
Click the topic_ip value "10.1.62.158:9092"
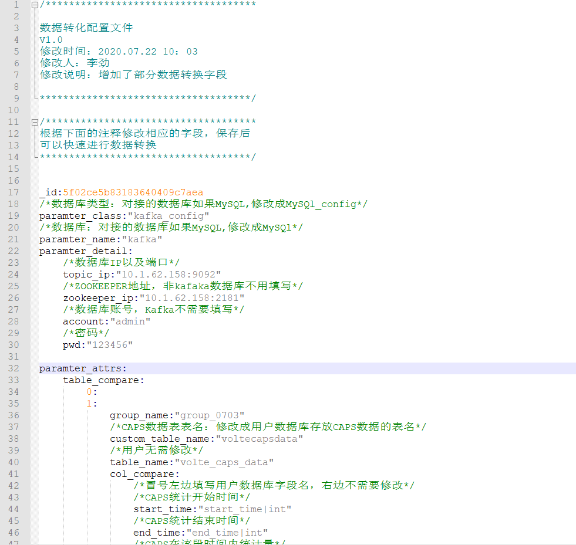pyautogui.click(x=169, y=275)
